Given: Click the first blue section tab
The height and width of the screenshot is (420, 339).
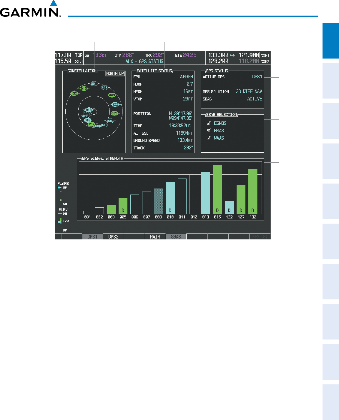Looking at the screenshot, I should [331, 41].
